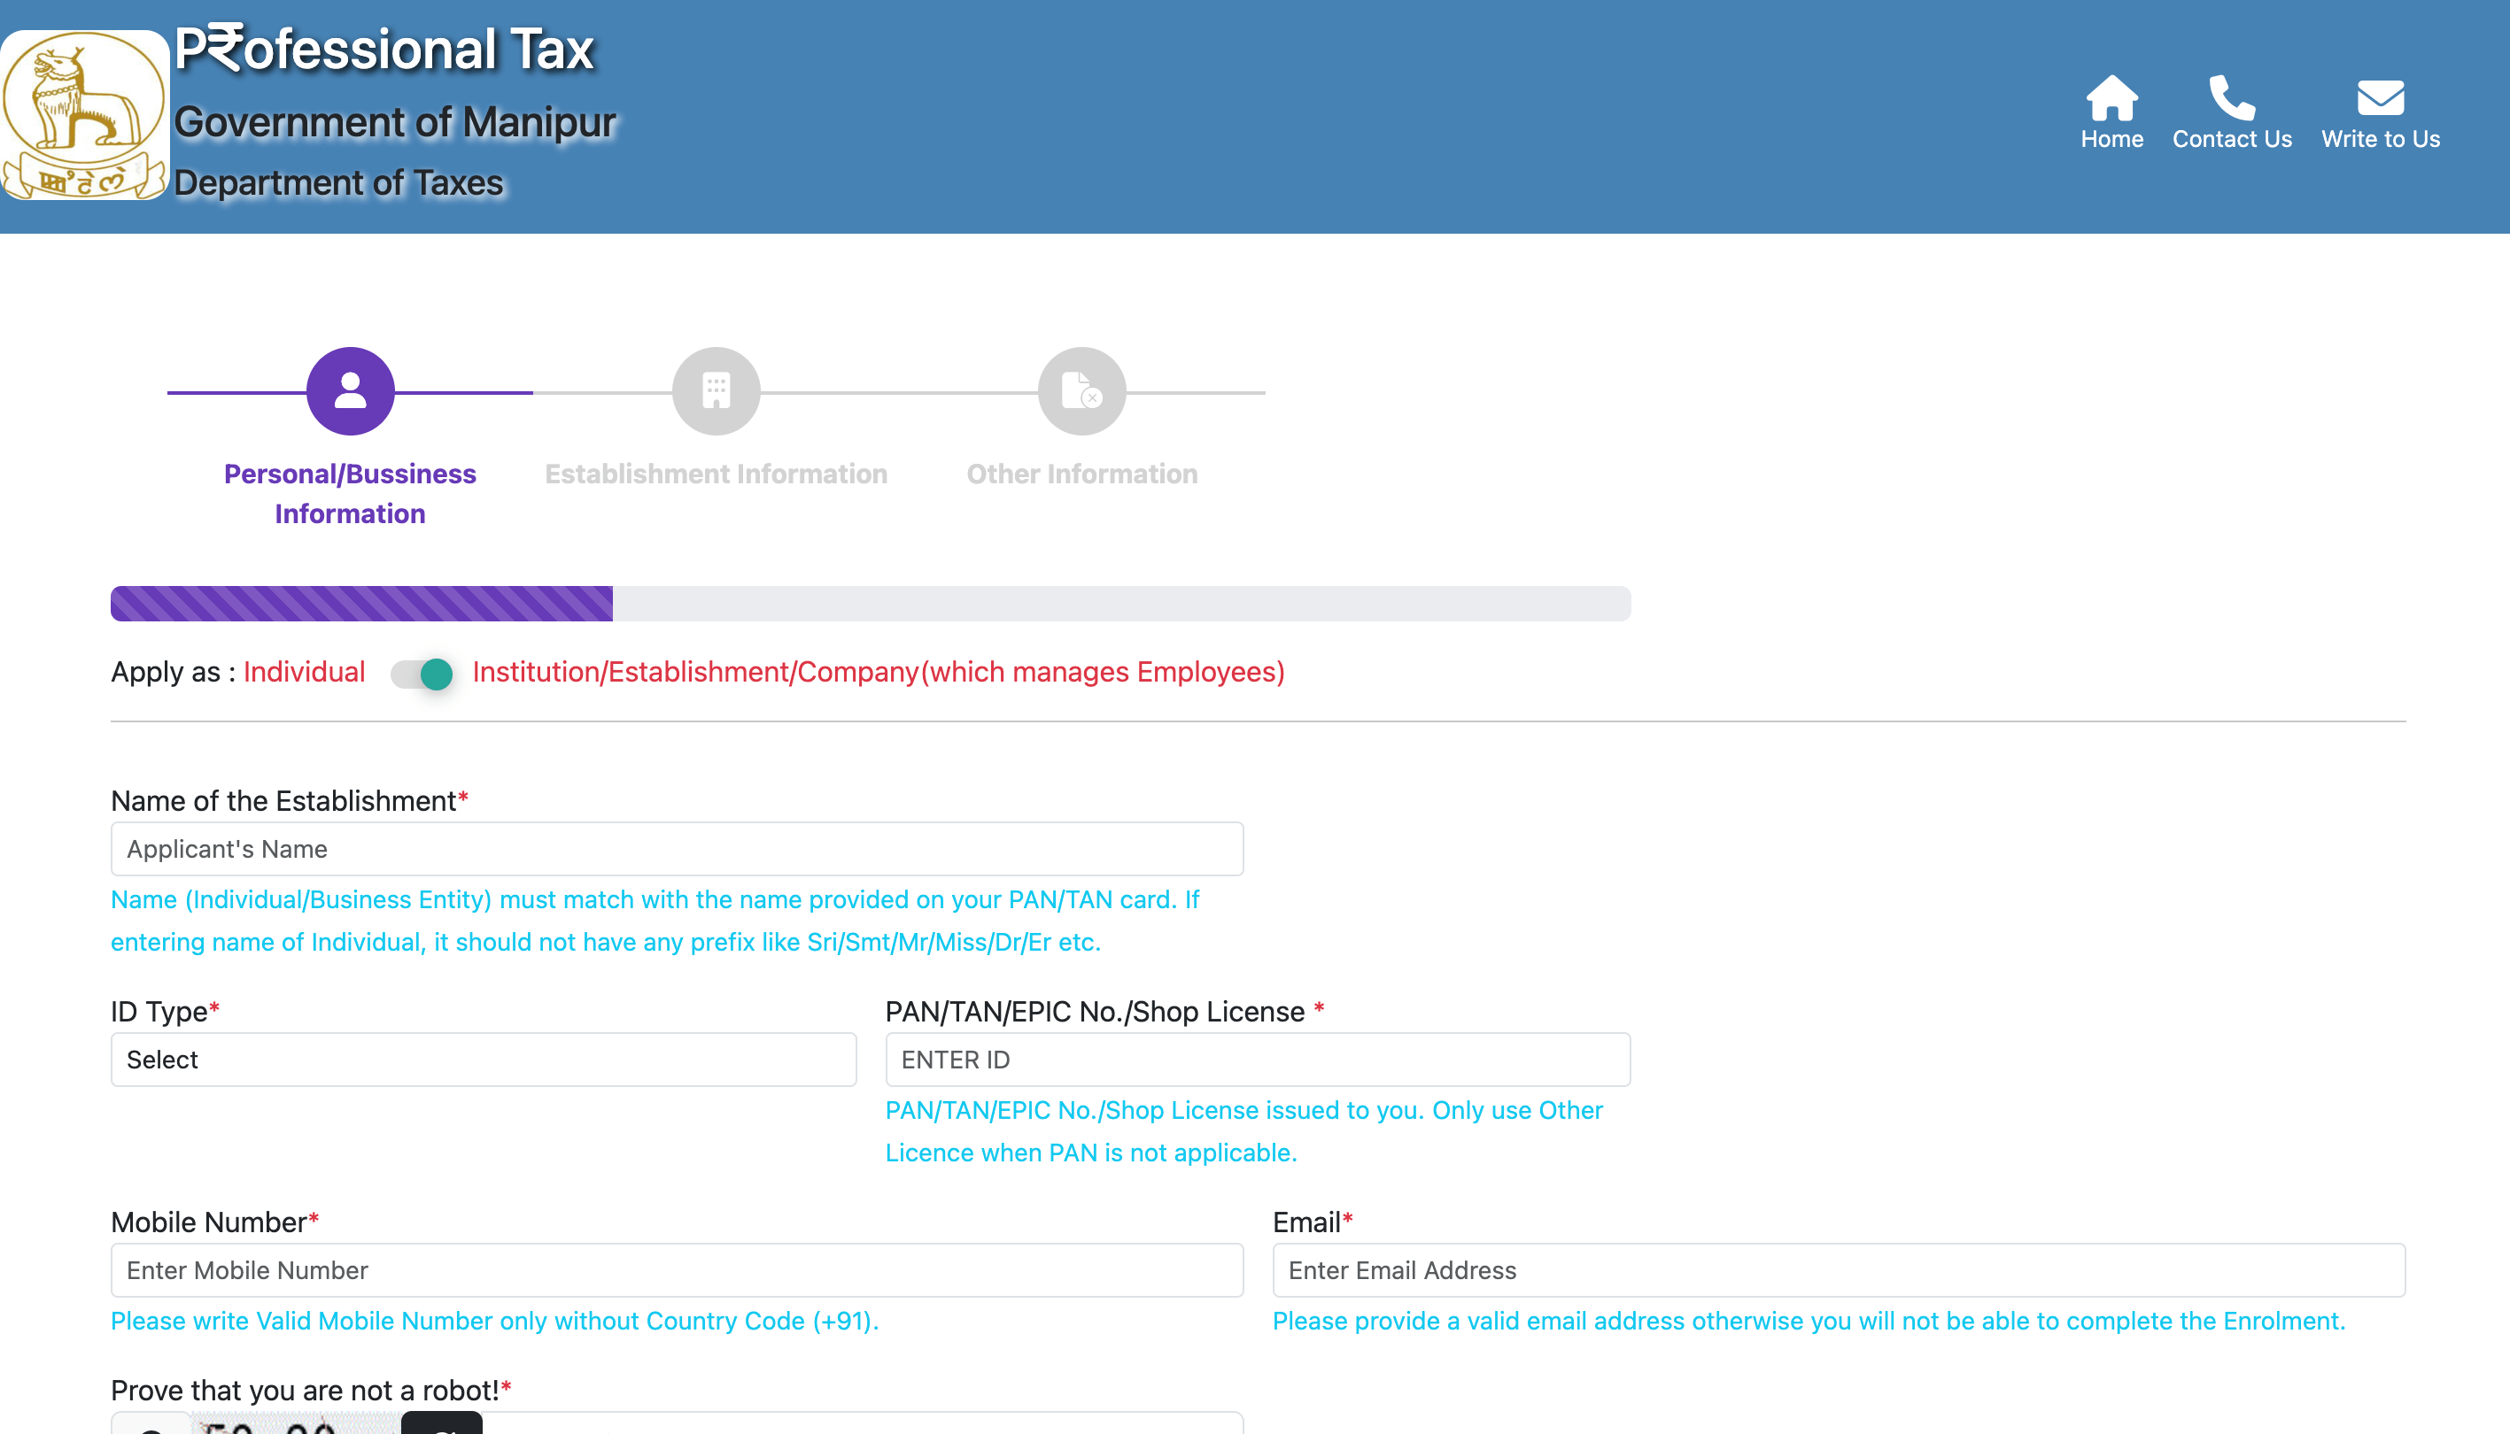Click the Establishment Information step label
2510x1434 pixels.
pyautogui.click(x=716, y=474)
